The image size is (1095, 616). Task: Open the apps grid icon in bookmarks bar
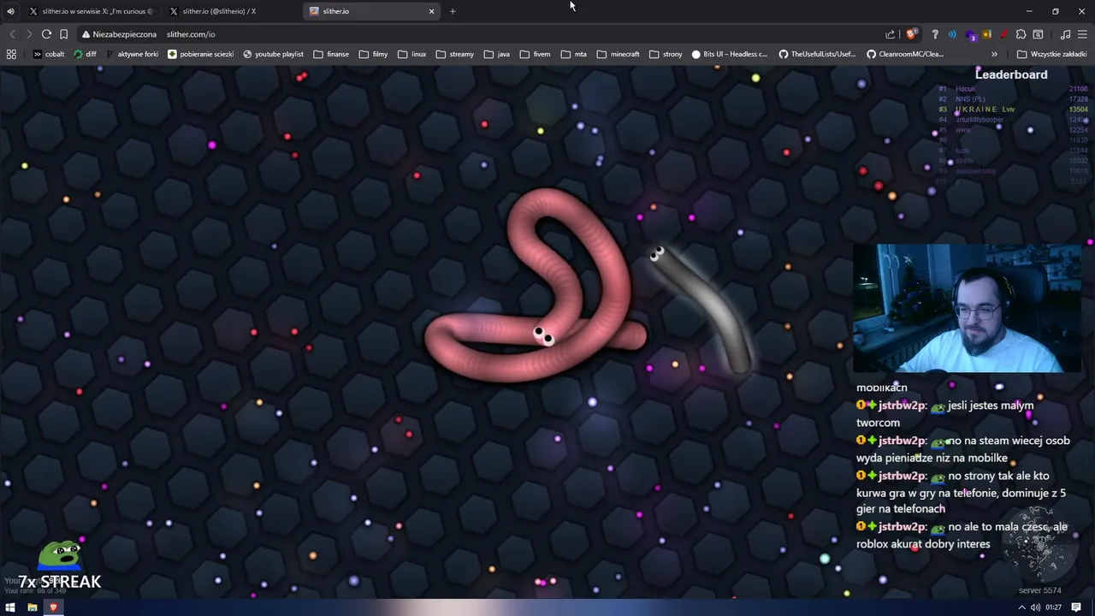click(11, 54)
